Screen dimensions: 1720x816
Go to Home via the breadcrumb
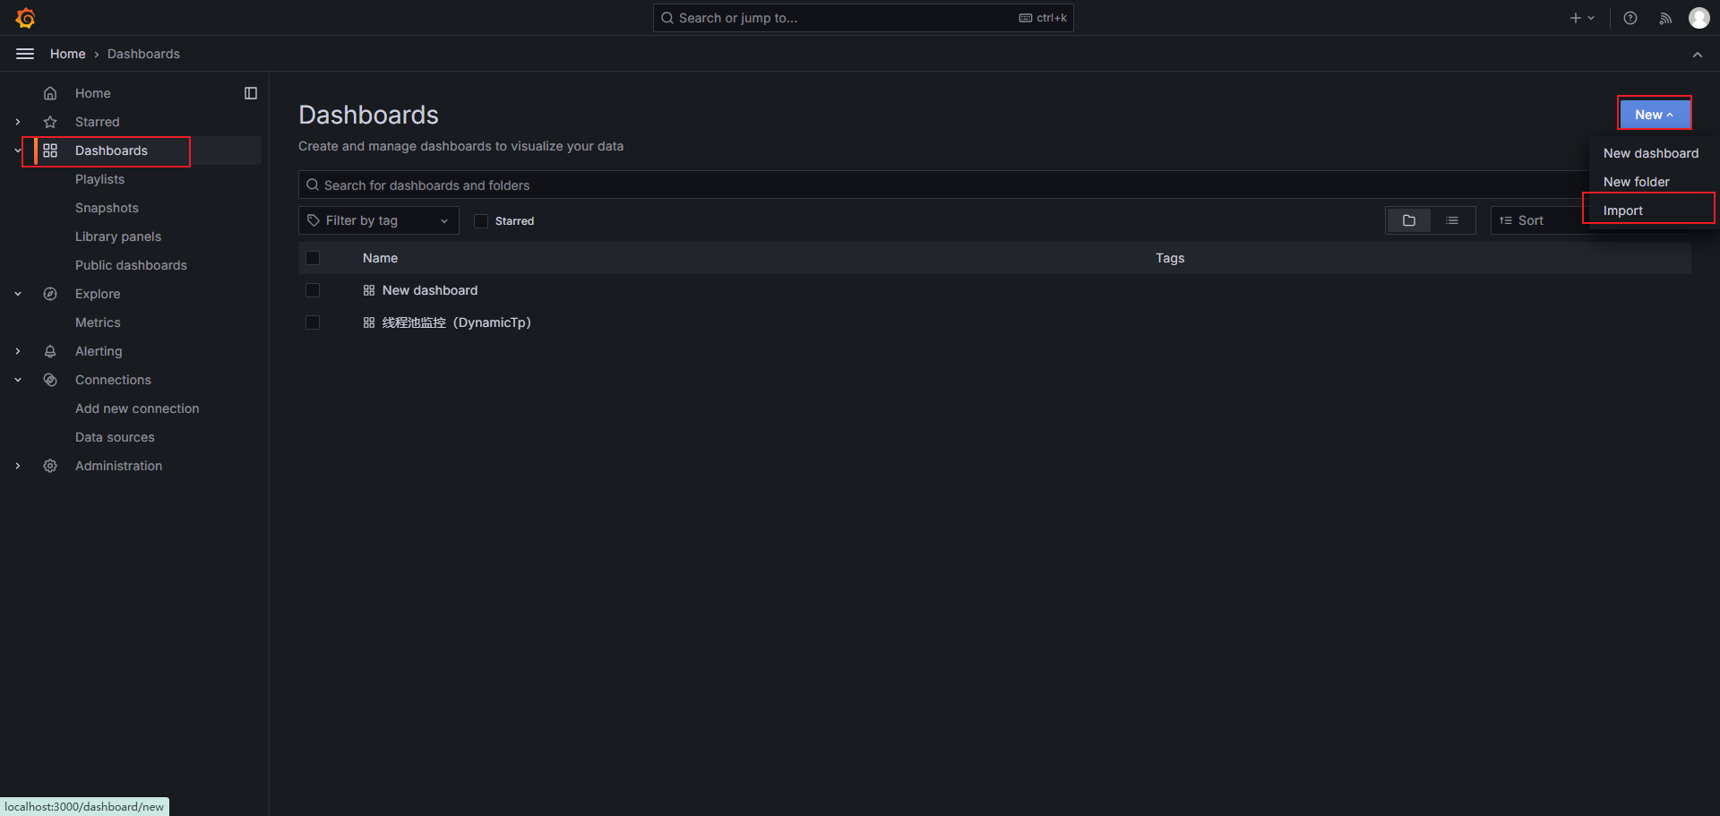tap(68, 54)
